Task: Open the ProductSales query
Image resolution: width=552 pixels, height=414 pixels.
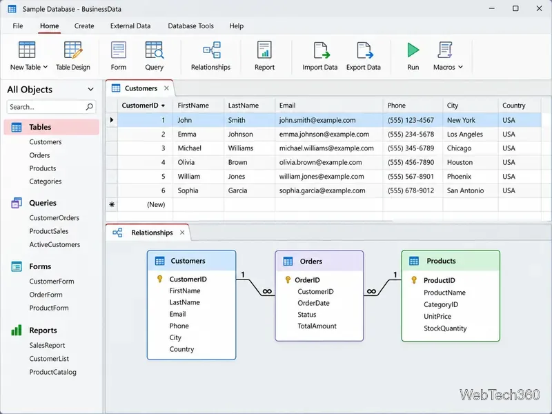Action: click(49, 231)
